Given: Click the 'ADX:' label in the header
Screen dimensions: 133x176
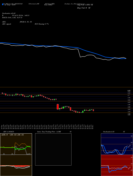Looking at the screenshot, I should coord(4,22).
